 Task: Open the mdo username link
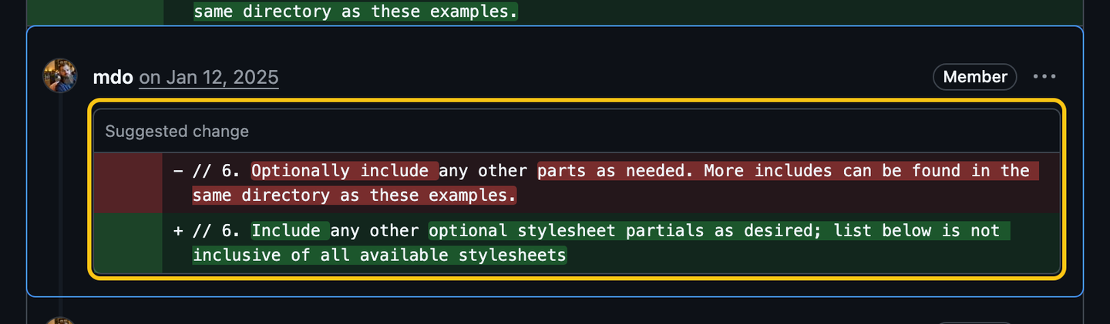point(113,77)
